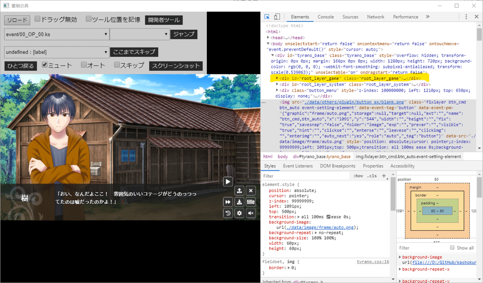Activate the DevTools inspect element picker
The image size is (483, 283).
pyautogui.click(x=267, y=17)
